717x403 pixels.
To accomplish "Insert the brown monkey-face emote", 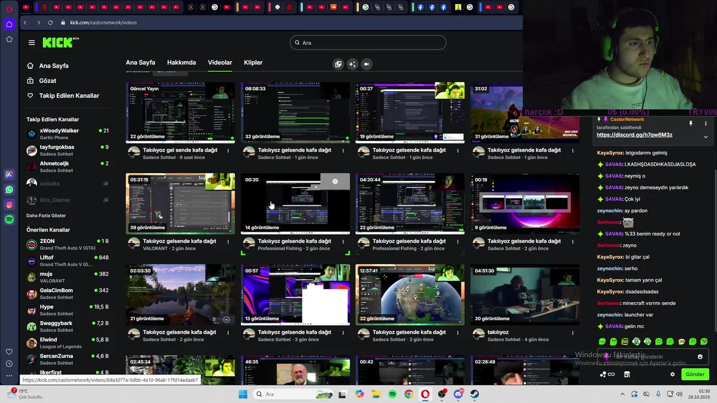I will tap(681, 341).
